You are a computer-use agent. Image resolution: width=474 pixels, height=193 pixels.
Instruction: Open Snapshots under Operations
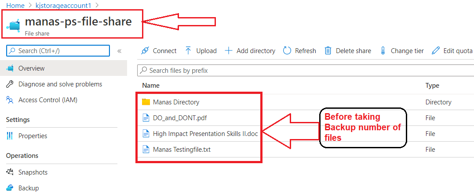(x=33, y=172)
